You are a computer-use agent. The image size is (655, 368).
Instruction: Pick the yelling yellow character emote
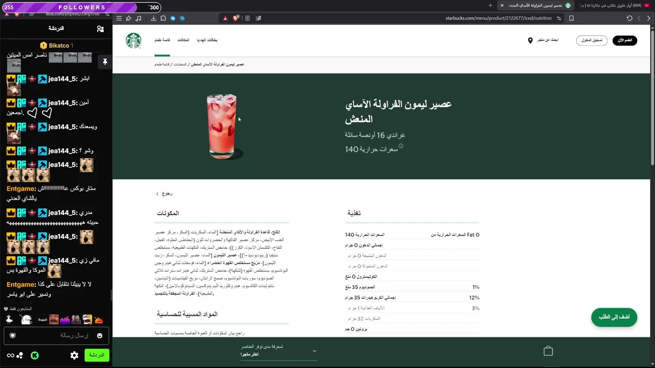point(87,320)
